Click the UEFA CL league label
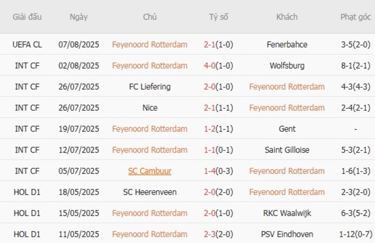This screenshot has height=243, width=375. [x=27, y=44]
